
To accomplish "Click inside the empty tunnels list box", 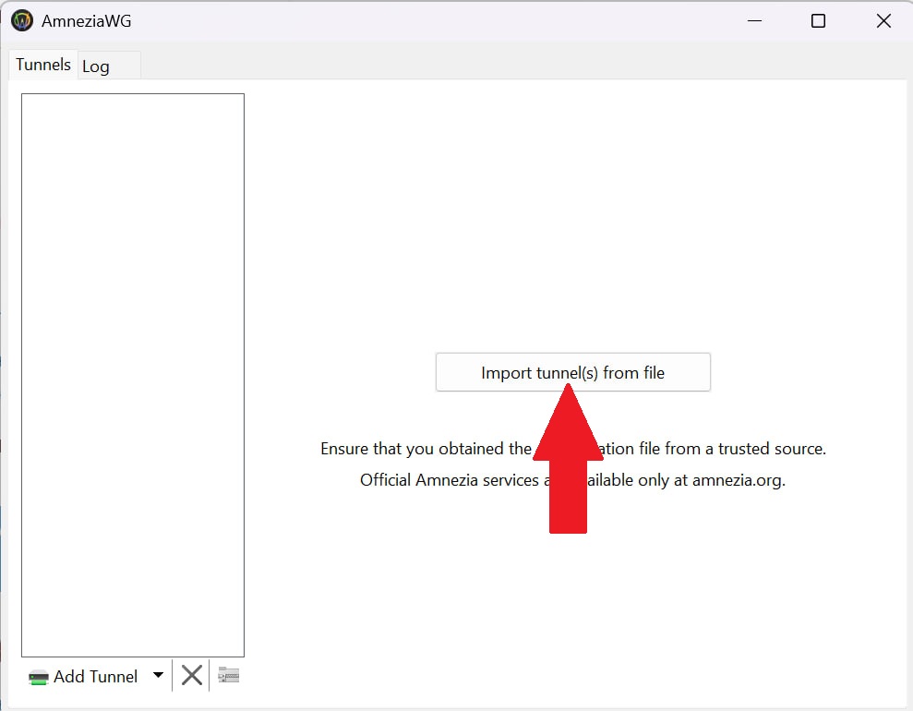I will [133, 375].
